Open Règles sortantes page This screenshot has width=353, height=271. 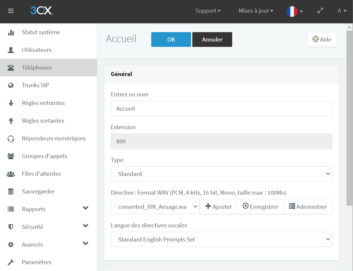click(48, 121)
